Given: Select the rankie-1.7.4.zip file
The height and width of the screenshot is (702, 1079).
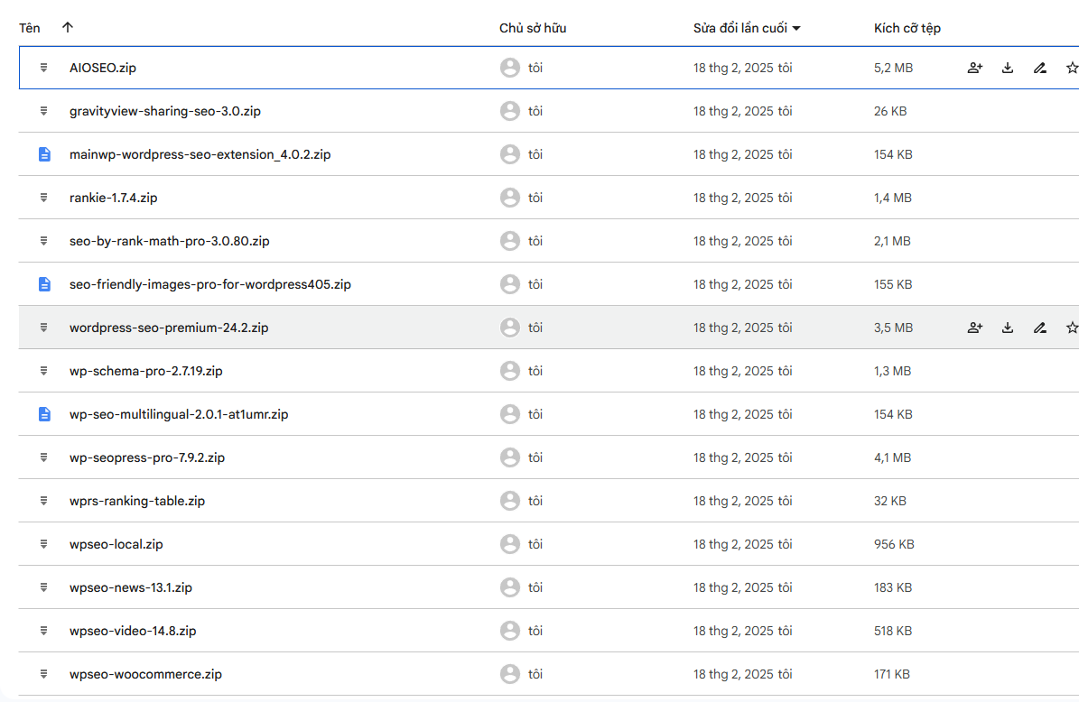Looking at the screenshot, I should point(113,198).
